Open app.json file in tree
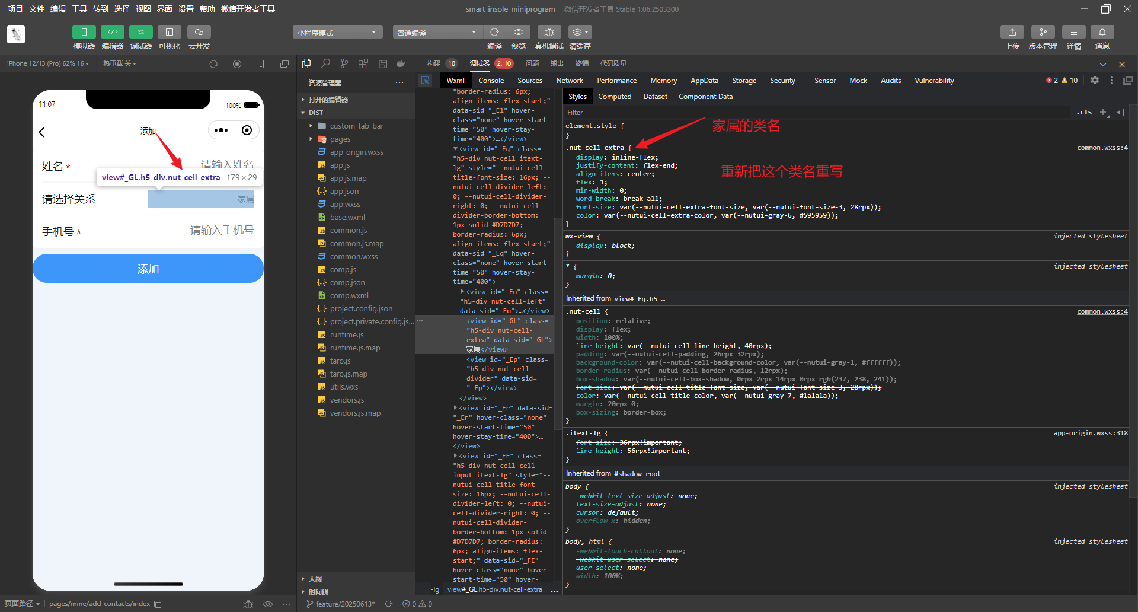The width and height of the screenshot is (1138, 612). [x=344, y=191]
